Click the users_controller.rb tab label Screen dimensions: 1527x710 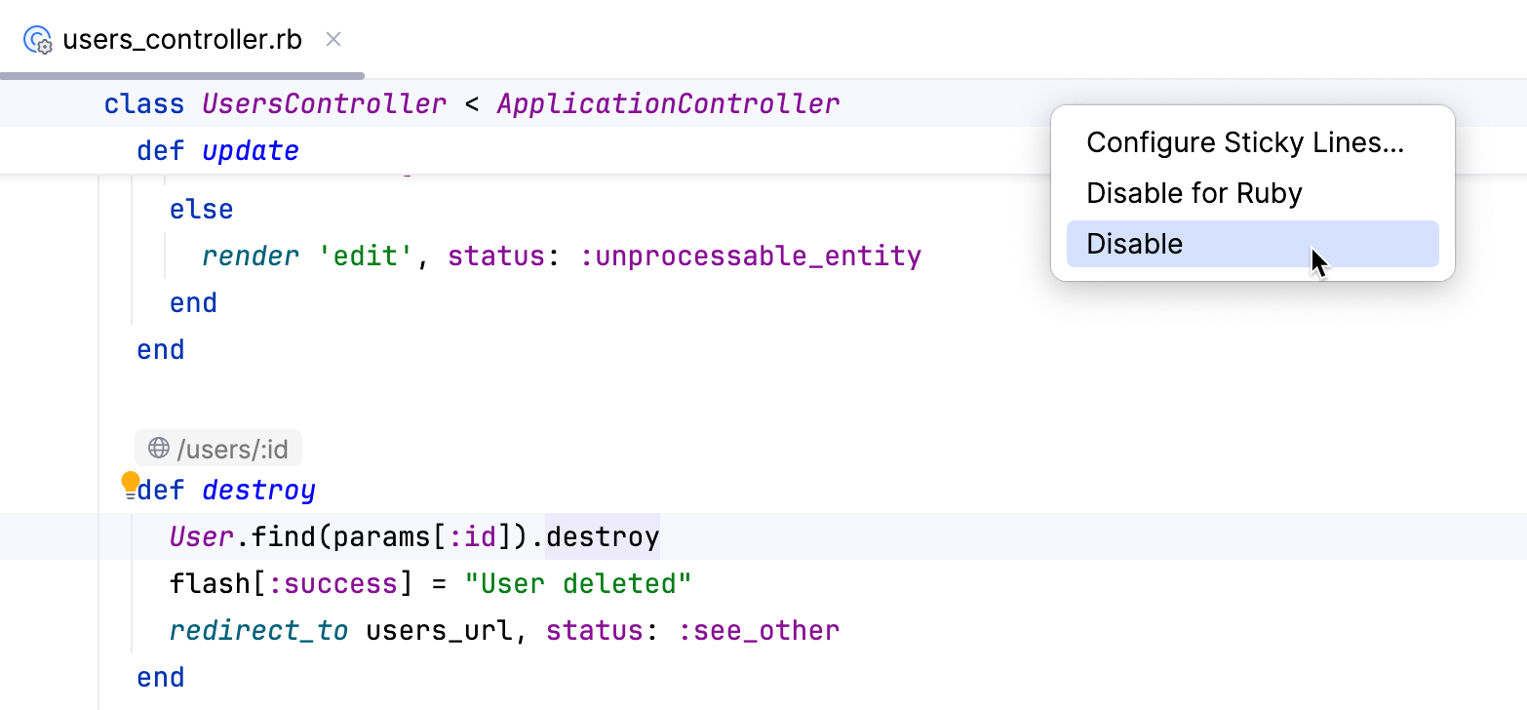point(180,39)
